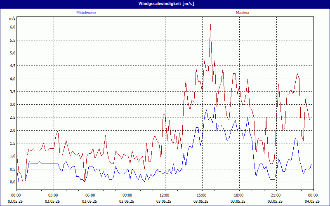This screenshot has width=330, height=206.
Task: Click the 2,0 y-axis tick label
Action: [12, 130]
